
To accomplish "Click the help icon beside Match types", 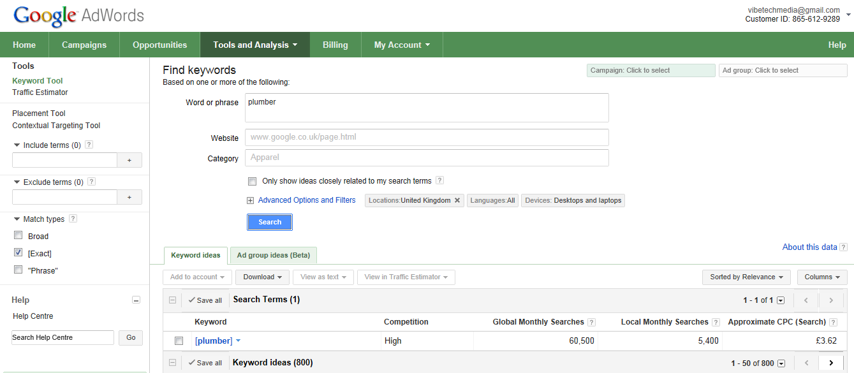I will click(x=73, y=219).
